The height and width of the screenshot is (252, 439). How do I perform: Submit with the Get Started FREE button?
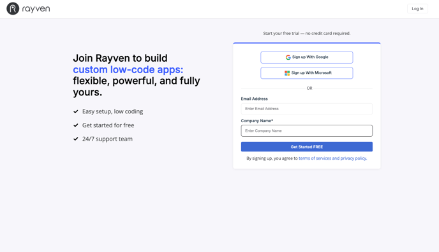click(x=306, y=147)
